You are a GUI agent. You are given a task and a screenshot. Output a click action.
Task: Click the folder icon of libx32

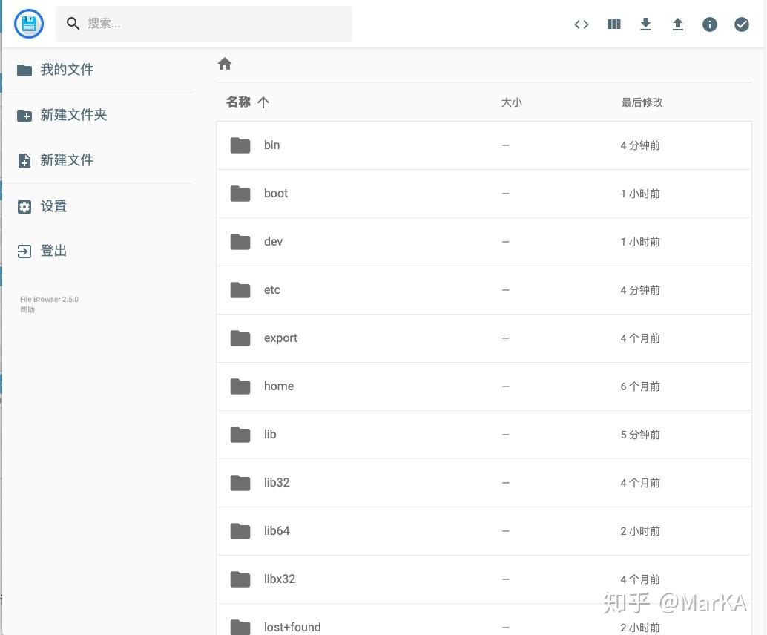(240, 579)
